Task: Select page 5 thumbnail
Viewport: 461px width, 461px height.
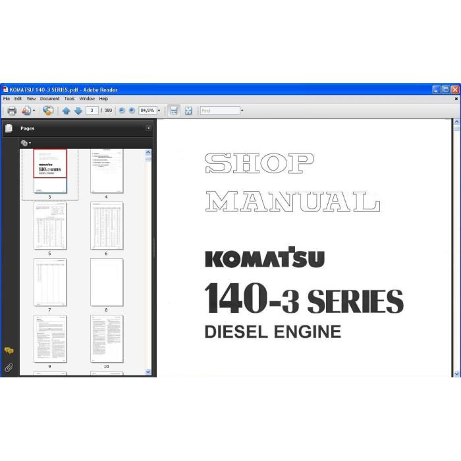Action: point(50,225)
